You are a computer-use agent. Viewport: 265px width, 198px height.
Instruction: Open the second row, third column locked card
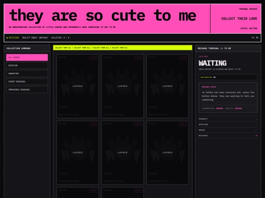click(167, 153)
